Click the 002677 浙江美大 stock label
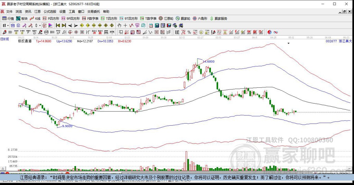 339,41
